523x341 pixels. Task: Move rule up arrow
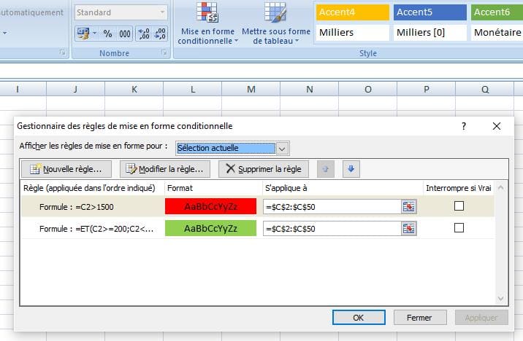point(326,169)
